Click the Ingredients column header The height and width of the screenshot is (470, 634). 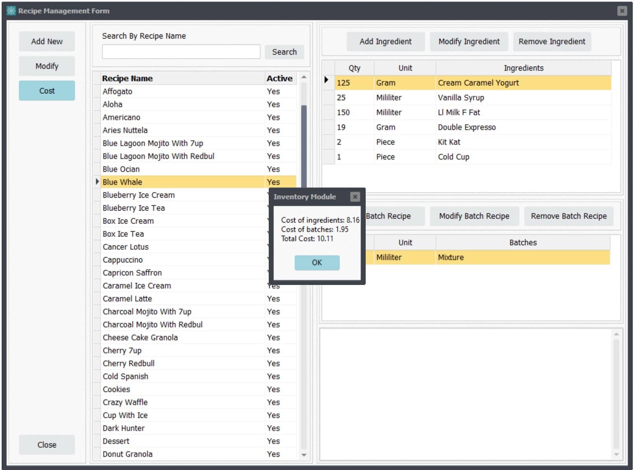(523, 68)
